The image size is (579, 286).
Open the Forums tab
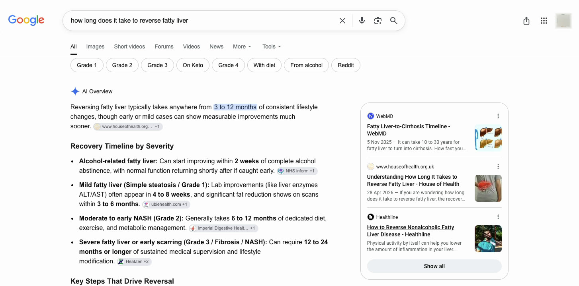(x=164, y=46)
